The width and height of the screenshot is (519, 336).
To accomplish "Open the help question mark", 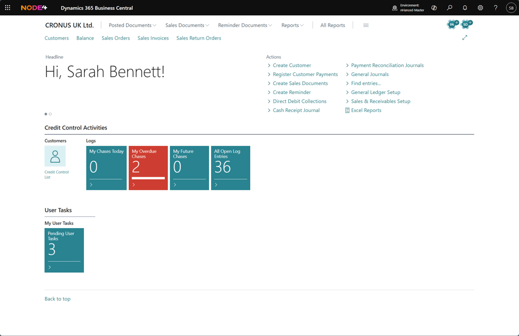I will coord(495,8).
